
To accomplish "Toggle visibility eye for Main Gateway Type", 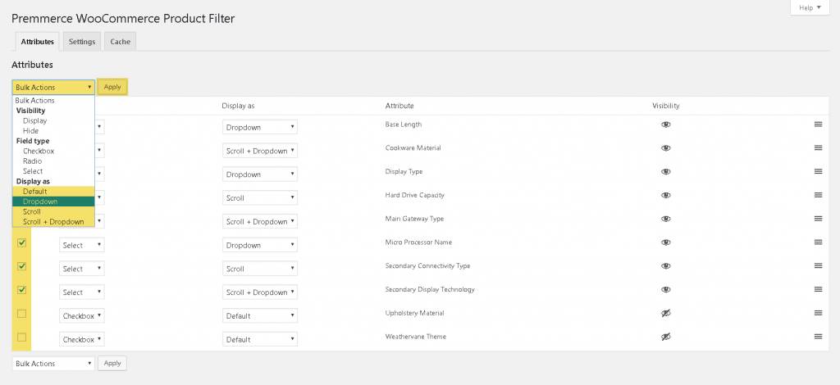I will pyautogui.click(x=666, y=219).
